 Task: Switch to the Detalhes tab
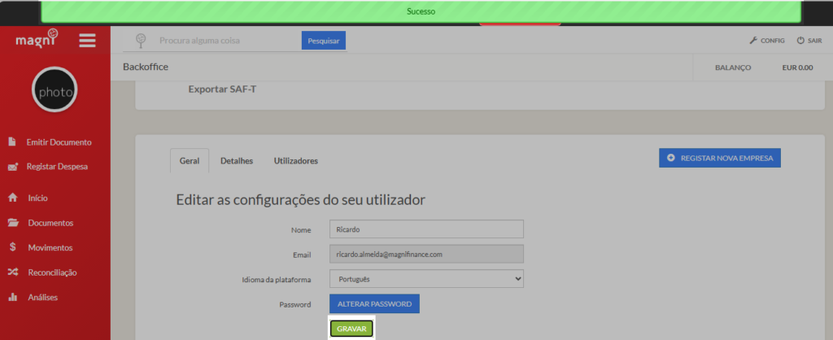pos(236,161)
